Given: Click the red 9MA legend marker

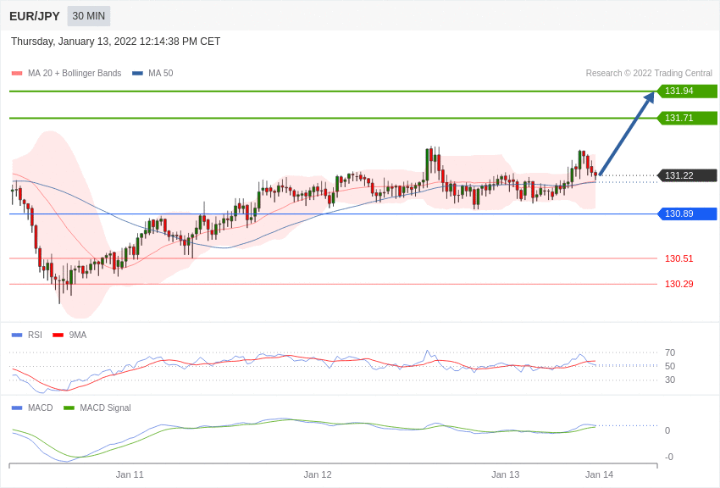Looking at the screenshot, I should [x=58, y=335].
